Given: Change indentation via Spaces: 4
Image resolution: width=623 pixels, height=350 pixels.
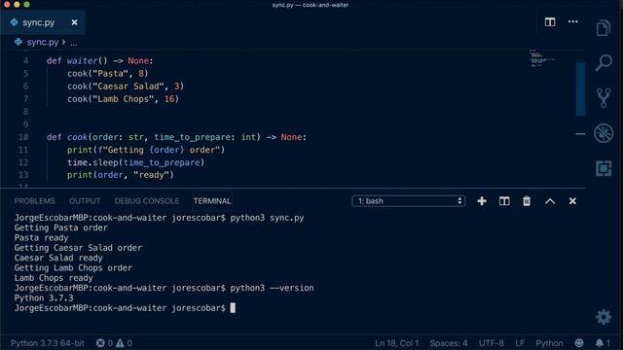Looking at the screenshot, I should point(448,343).
